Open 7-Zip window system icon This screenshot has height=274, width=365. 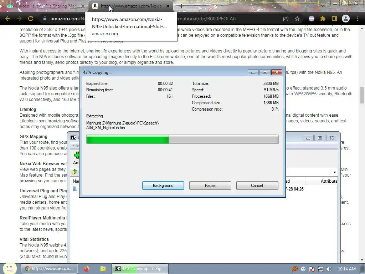point(73,138)
